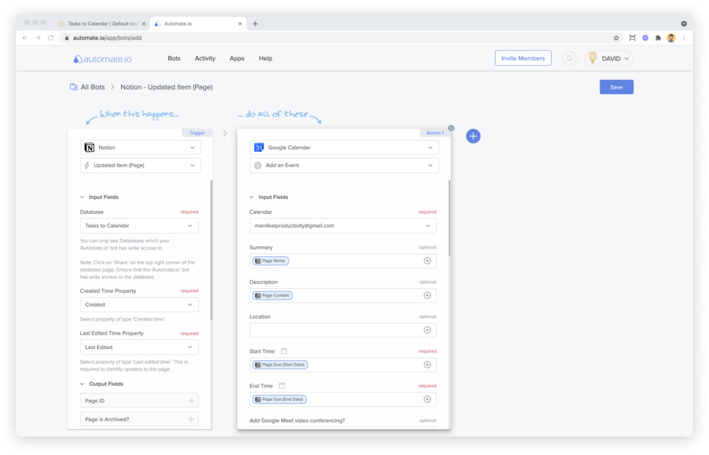This screenshot has width=709, height=455.
Task: Click Invite Members button
Action: [523, 58]
